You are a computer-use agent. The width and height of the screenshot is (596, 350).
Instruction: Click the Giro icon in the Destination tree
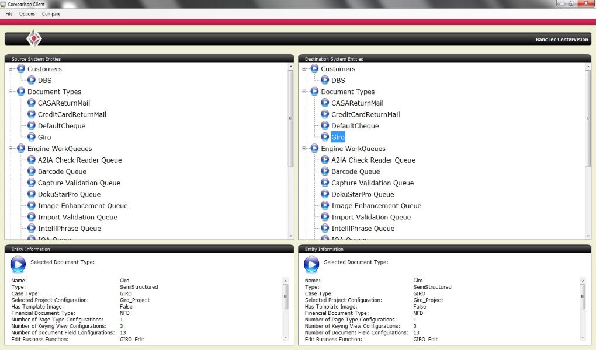(x=325, y=137)
